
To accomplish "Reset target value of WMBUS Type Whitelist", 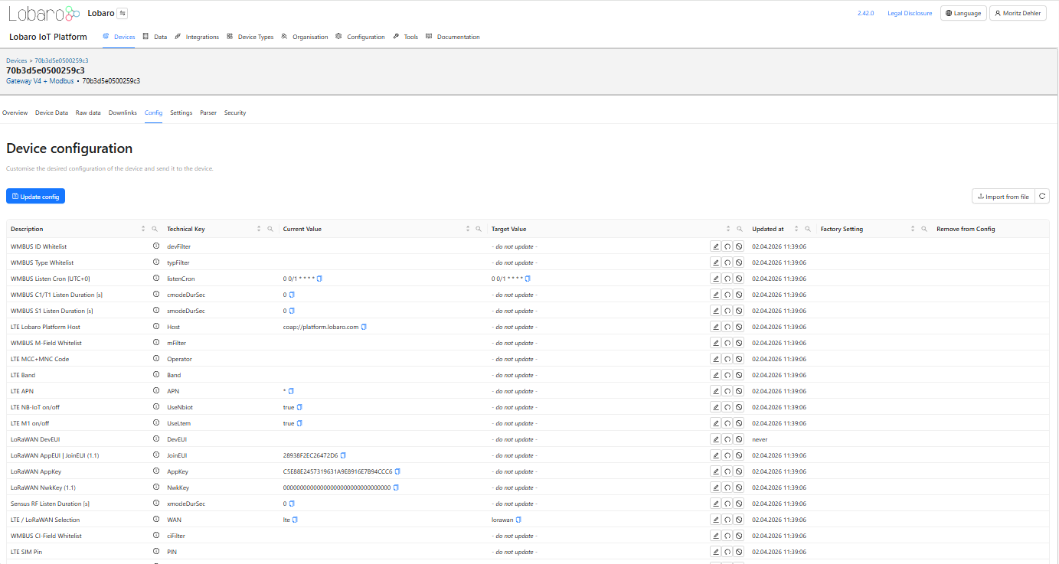I will click(x=727, y=262).
